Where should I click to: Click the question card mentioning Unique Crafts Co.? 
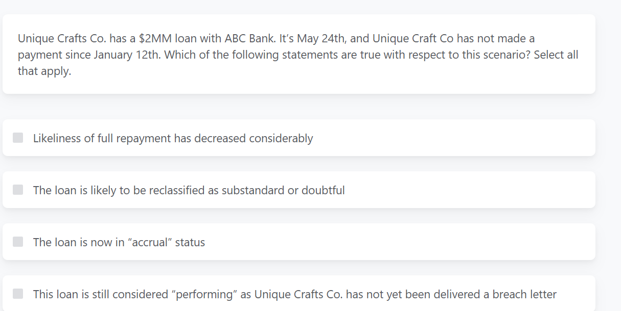tap(298, 54)
